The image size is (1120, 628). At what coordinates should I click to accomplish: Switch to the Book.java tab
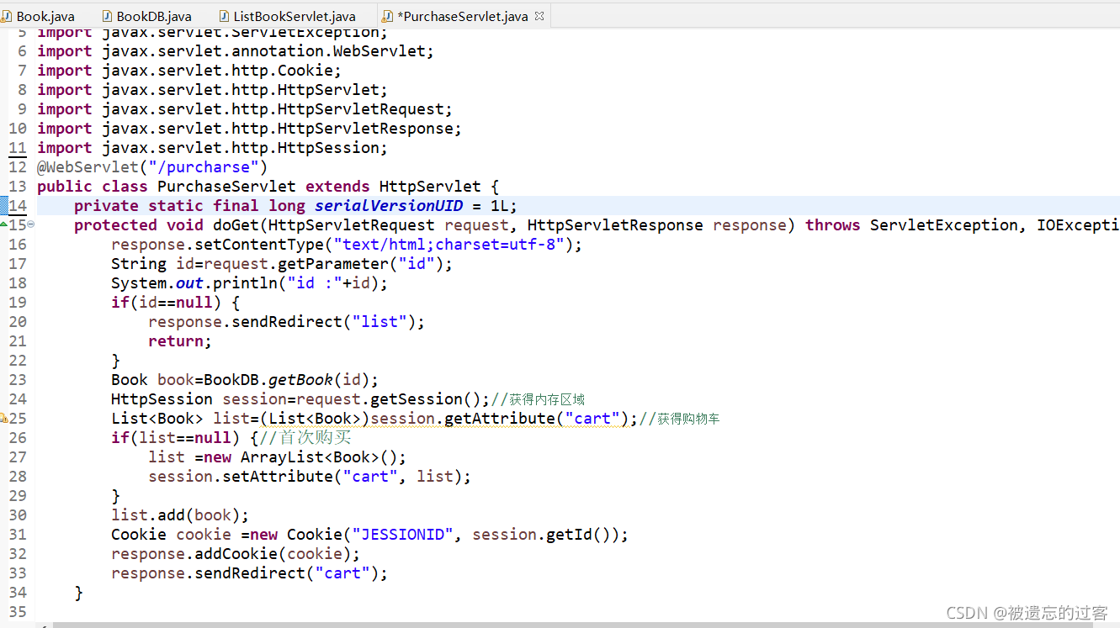point(39,16)
